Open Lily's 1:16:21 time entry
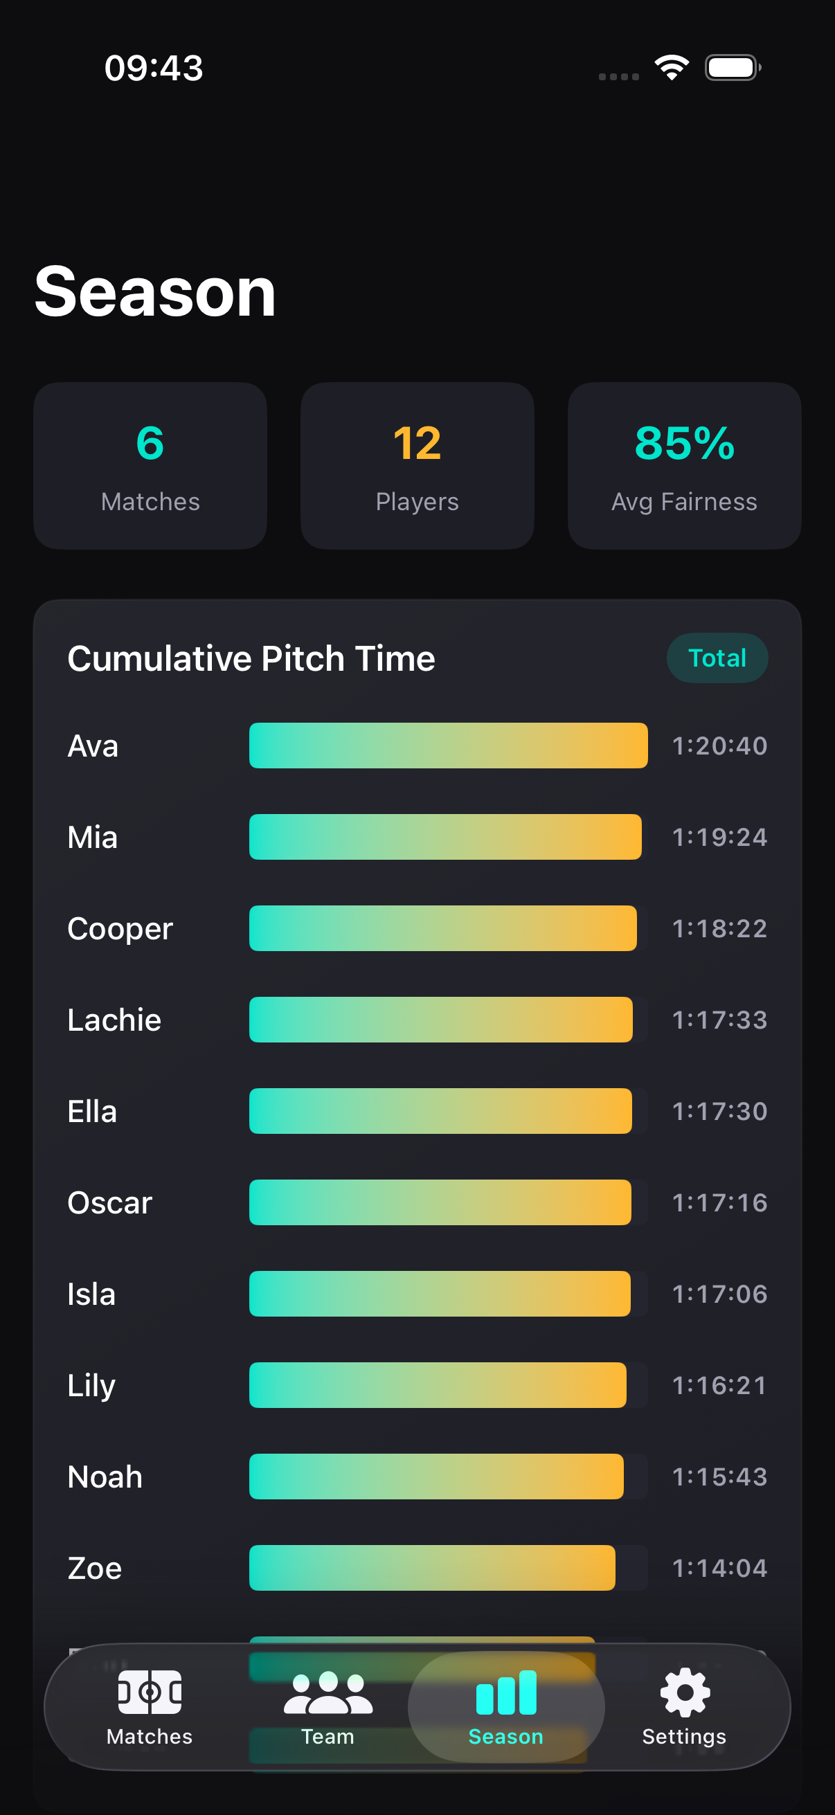The height and width of the screenshot is (1815, 835). pyautogui.click(x=719, y=1385)
